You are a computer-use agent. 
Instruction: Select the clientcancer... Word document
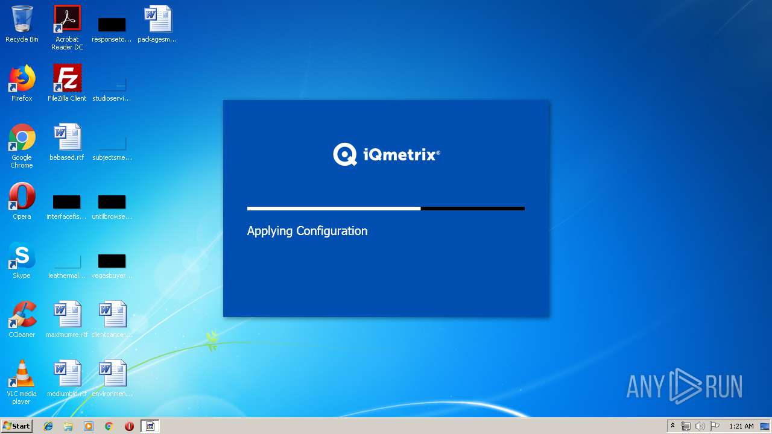coord(112,320)
